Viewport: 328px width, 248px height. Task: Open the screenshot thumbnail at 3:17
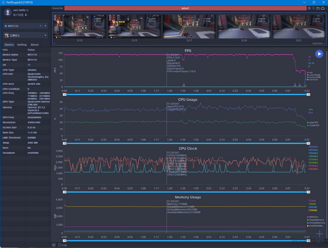189,26
